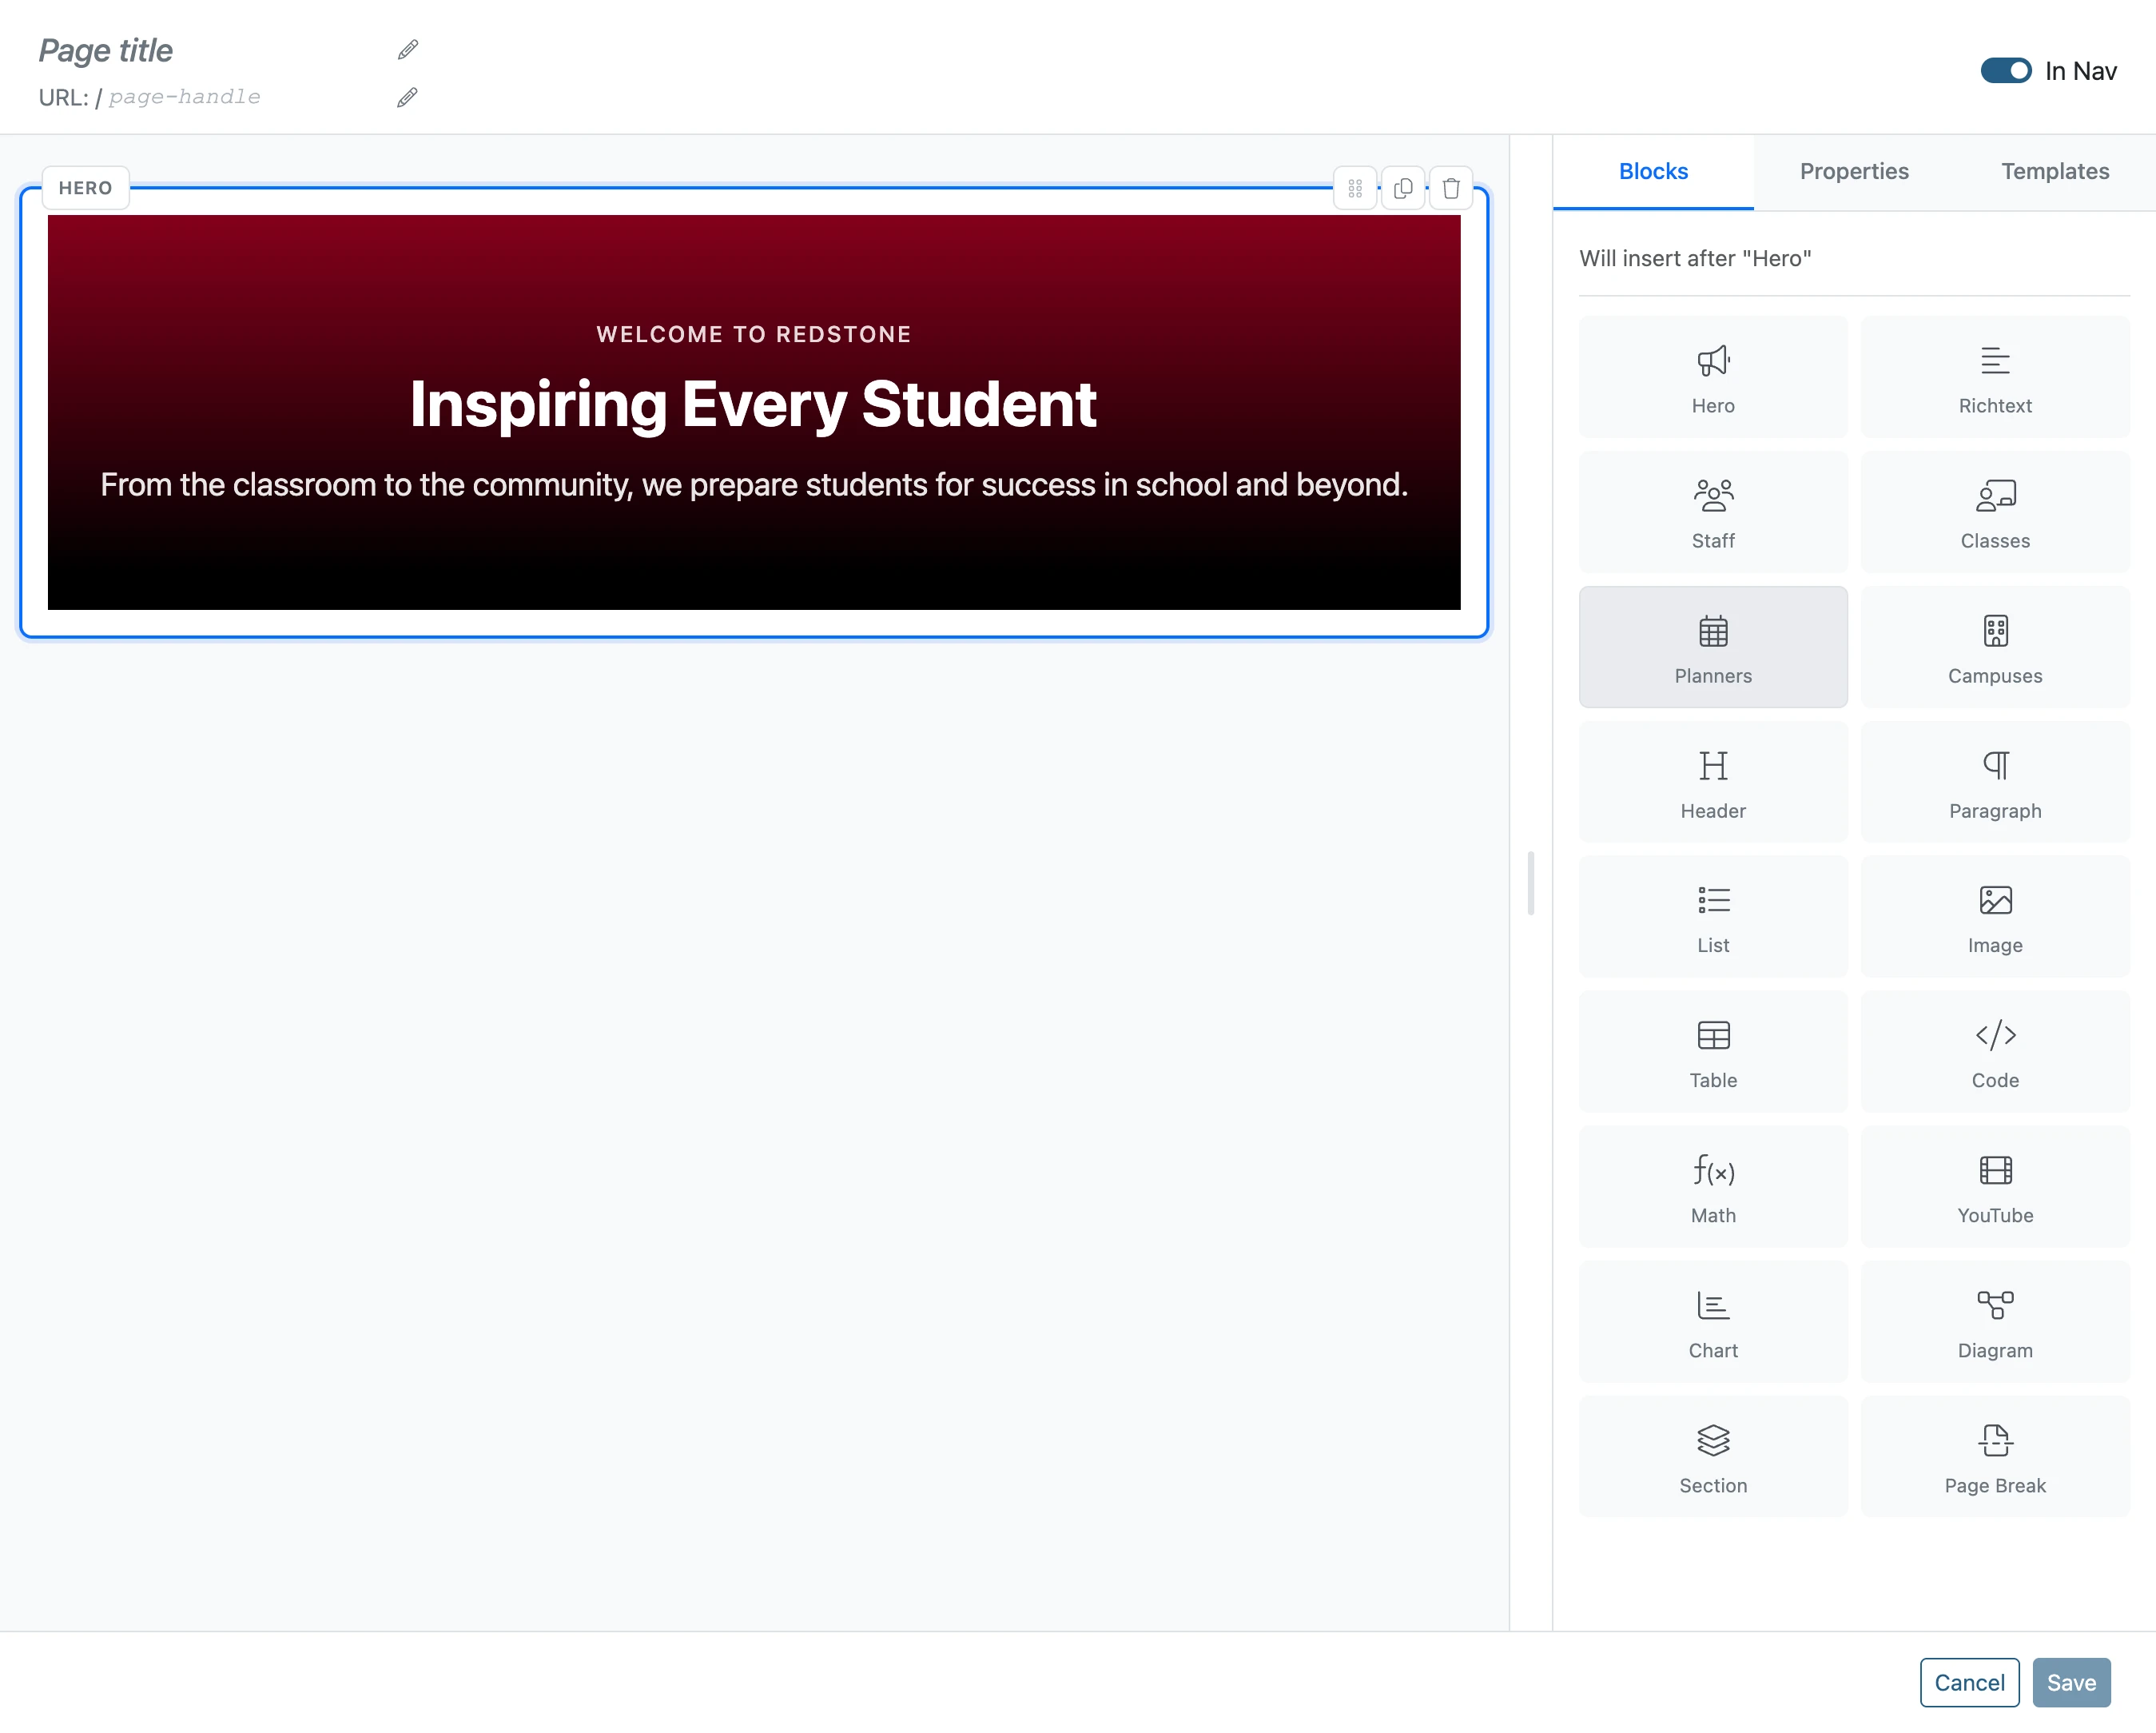Delete the Hero block with trash icon
2156x1733 pixels.
(x=1451, y=188)
